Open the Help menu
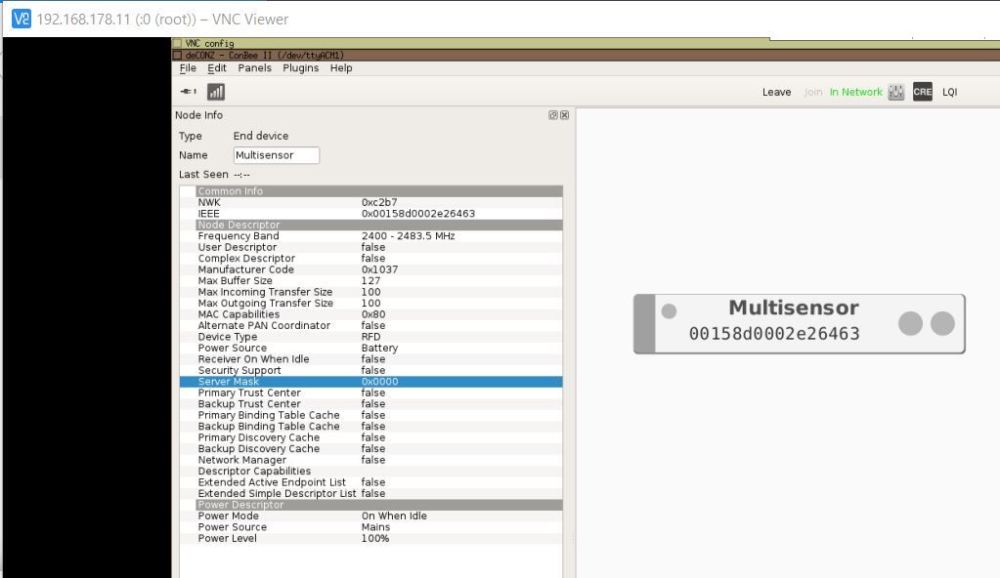Viewport: 1000px width, 578px height. point(341,68)
